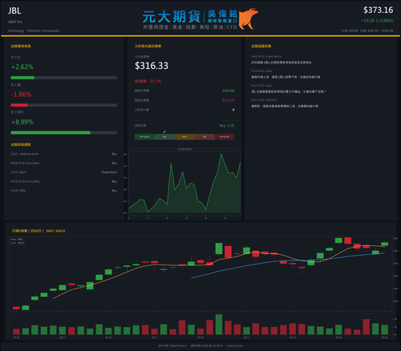Click the $316.33 average target price
Screen dimensions: 401x351
click(152, 66)
